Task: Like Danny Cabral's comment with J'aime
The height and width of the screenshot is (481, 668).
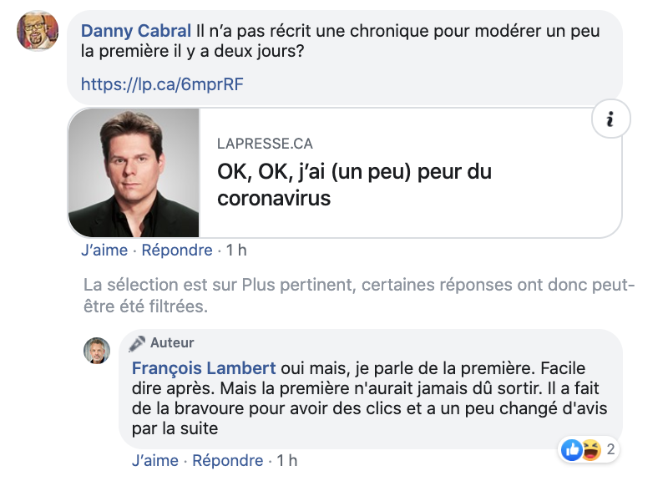Action: 104,250
